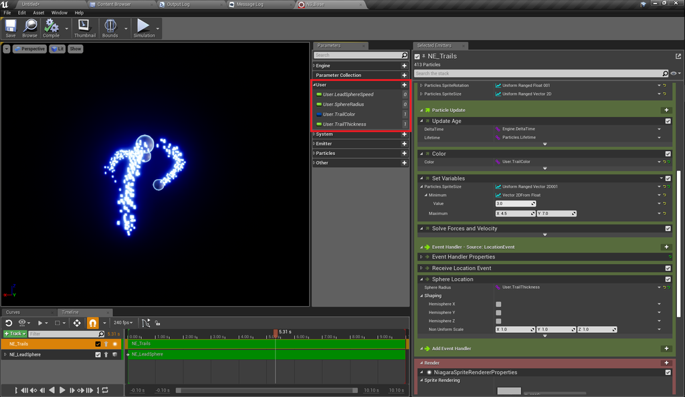Click NE_LeadSphere renderer cube icon

(x=115, y=355)
